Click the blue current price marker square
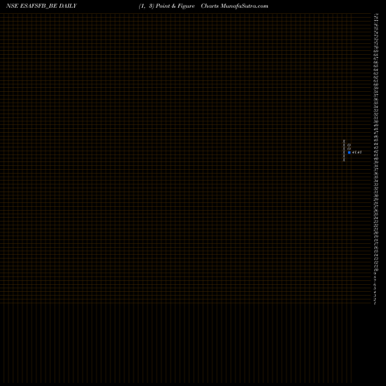Viewport: 386px width, 386px height. click(x=349, y=153)
